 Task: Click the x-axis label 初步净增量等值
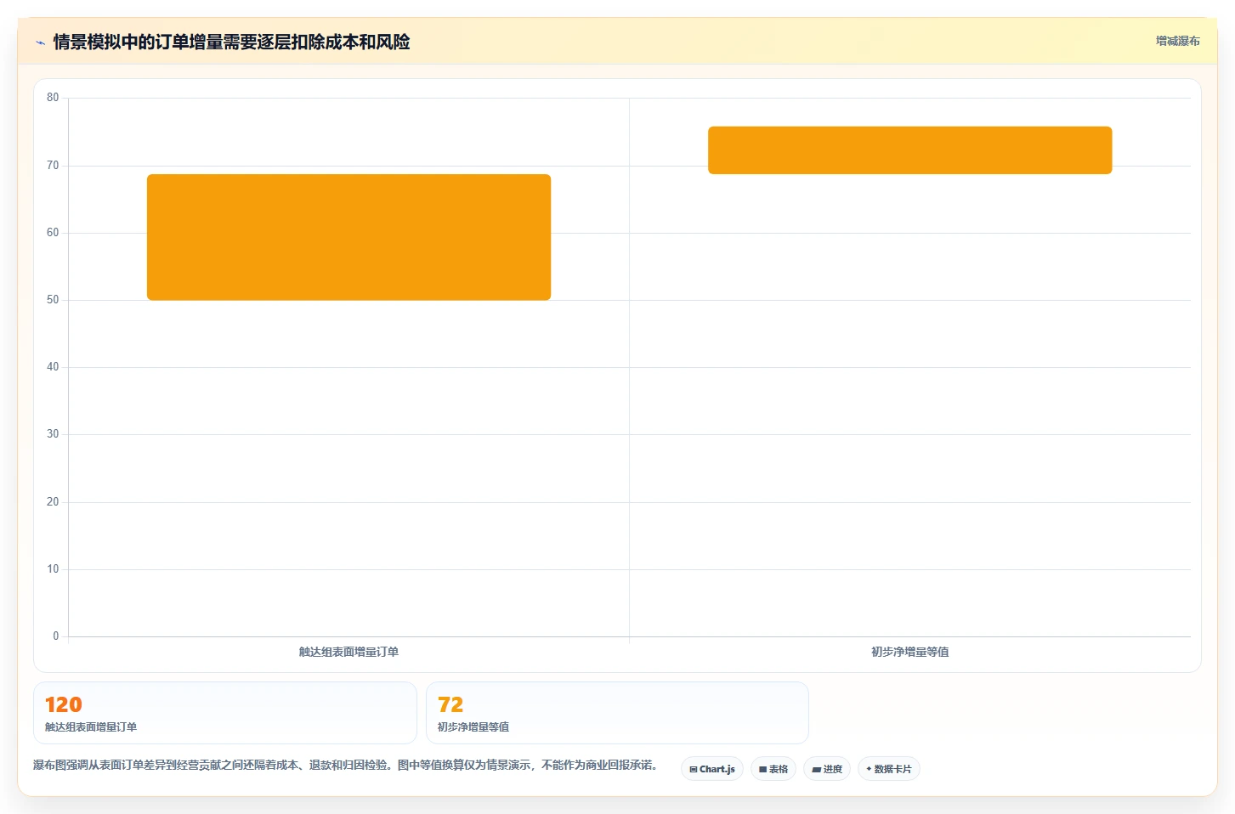point(909,652)
